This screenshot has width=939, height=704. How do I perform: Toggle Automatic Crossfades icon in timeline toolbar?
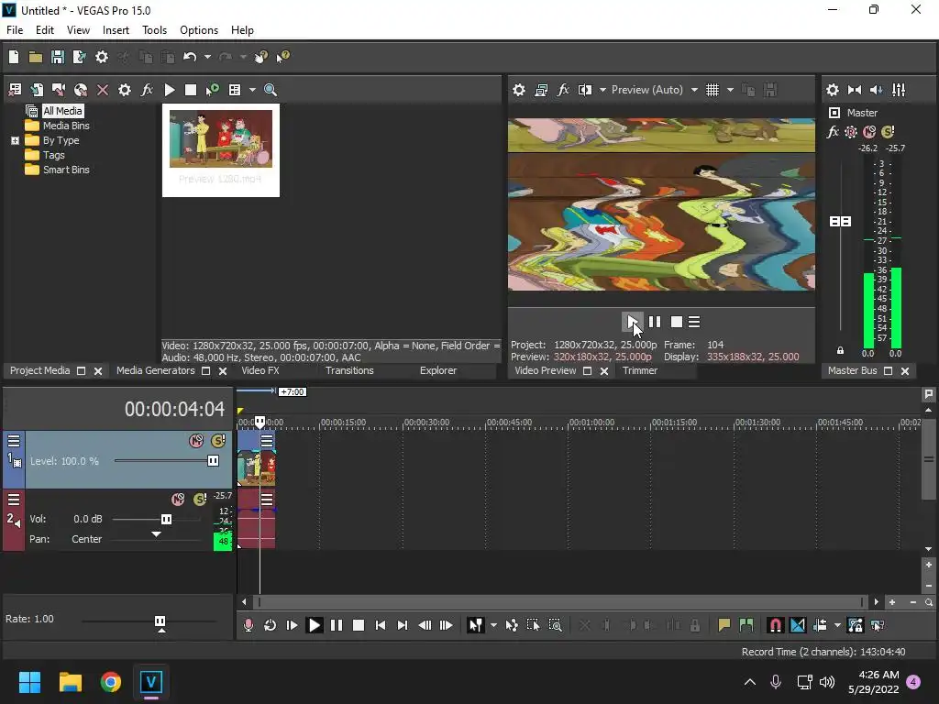[x=798, y=625]
